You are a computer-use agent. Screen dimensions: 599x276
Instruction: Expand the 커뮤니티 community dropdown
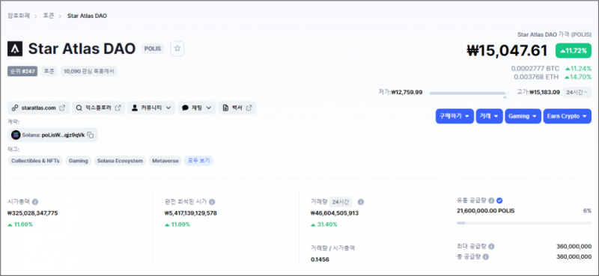(x=151, y=108)
